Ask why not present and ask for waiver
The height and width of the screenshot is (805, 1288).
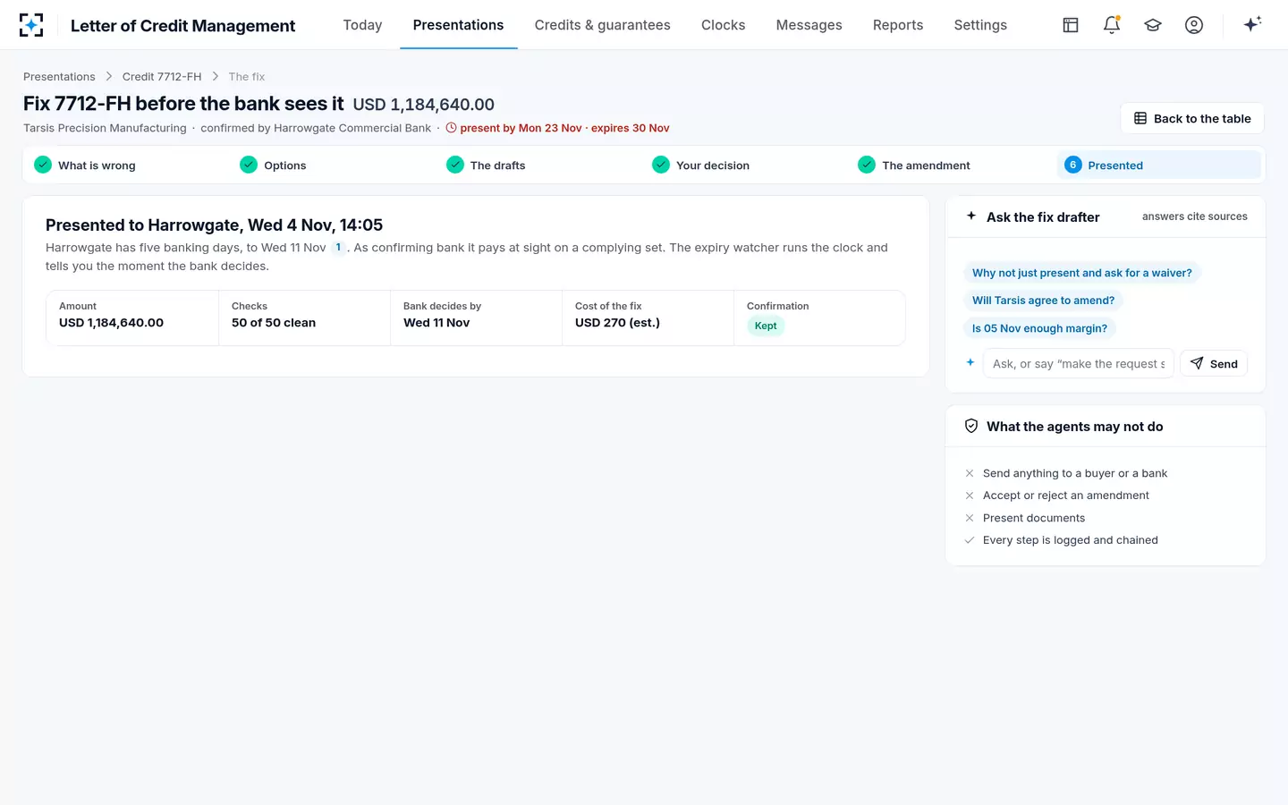pyautogui.click(x=1081, y=273)
